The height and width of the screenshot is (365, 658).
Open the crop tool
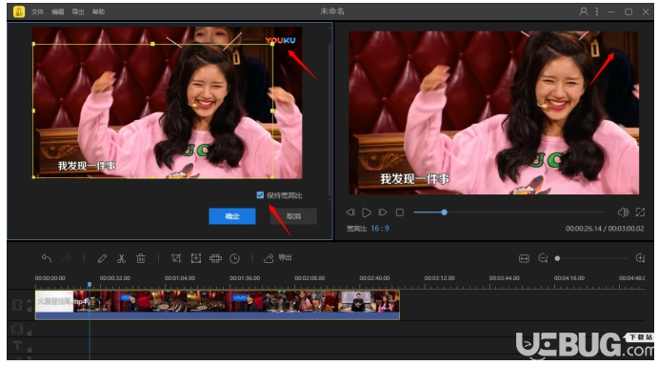click(x=176, y=258)
